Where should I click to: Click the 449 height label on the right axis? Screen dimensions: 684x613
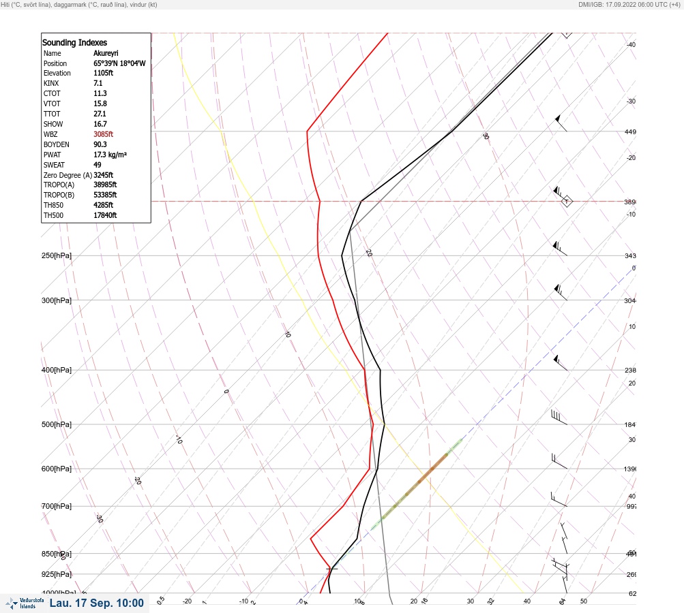coord(630,131)
